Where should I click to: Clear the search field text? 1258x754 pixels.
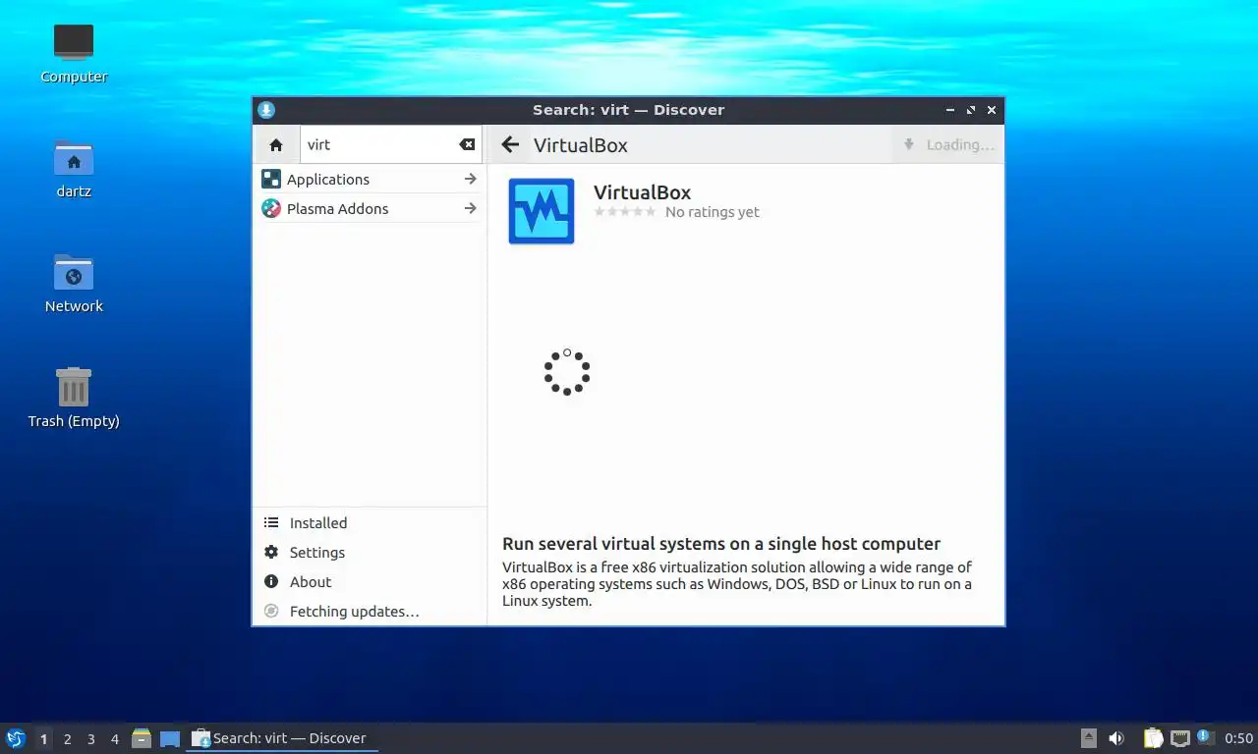[467, 144]
